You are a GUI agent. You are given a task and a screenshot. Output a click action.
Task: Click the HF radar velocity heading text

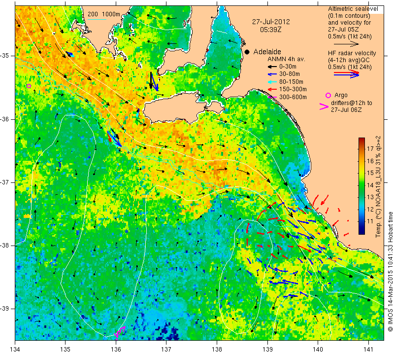pyautogui.click(x=352, y=53)
